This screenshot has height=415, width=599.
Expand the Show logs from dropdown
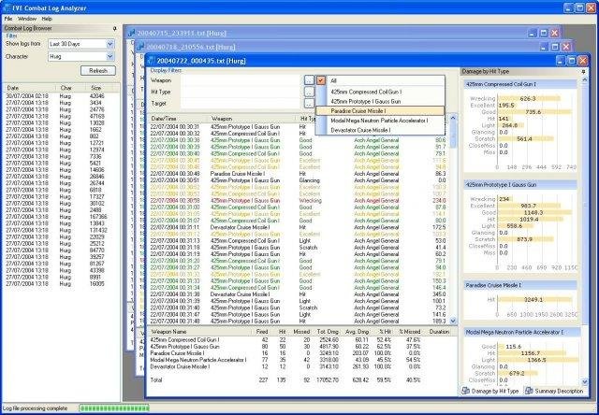click(110, 44)
